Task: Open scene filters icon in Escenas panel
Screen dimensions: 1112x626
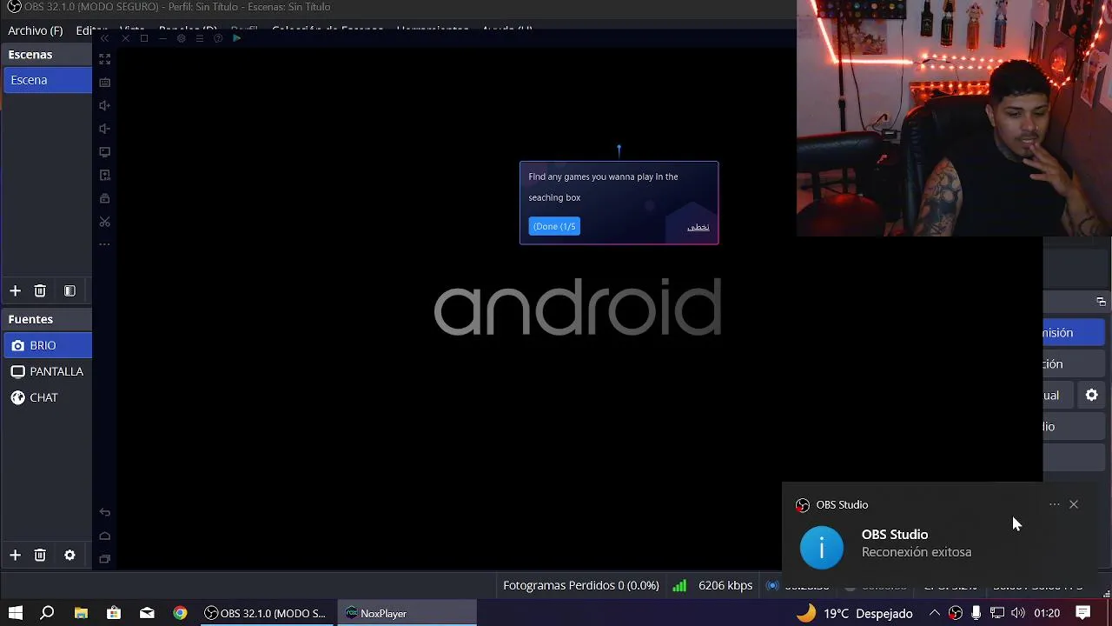Action: [69, 291]
